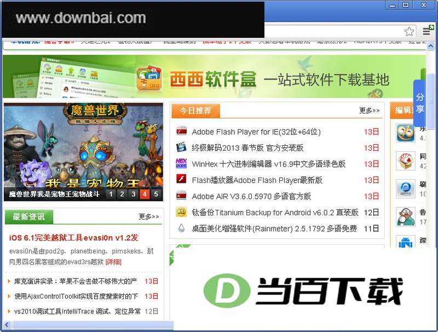Screen dimensions: 438x332
Task: Click the 西西软件盒 orange box logo icon
Action: click(149, 78)
